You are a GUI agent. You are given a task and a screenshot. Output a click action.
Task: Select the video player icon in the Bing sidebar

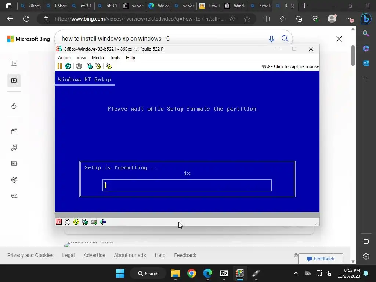tap(14, 80)
